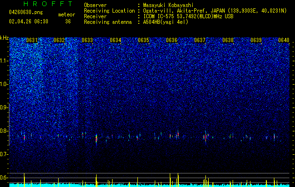
Task: Click the 0631 time marker
Action: (32, 40)
